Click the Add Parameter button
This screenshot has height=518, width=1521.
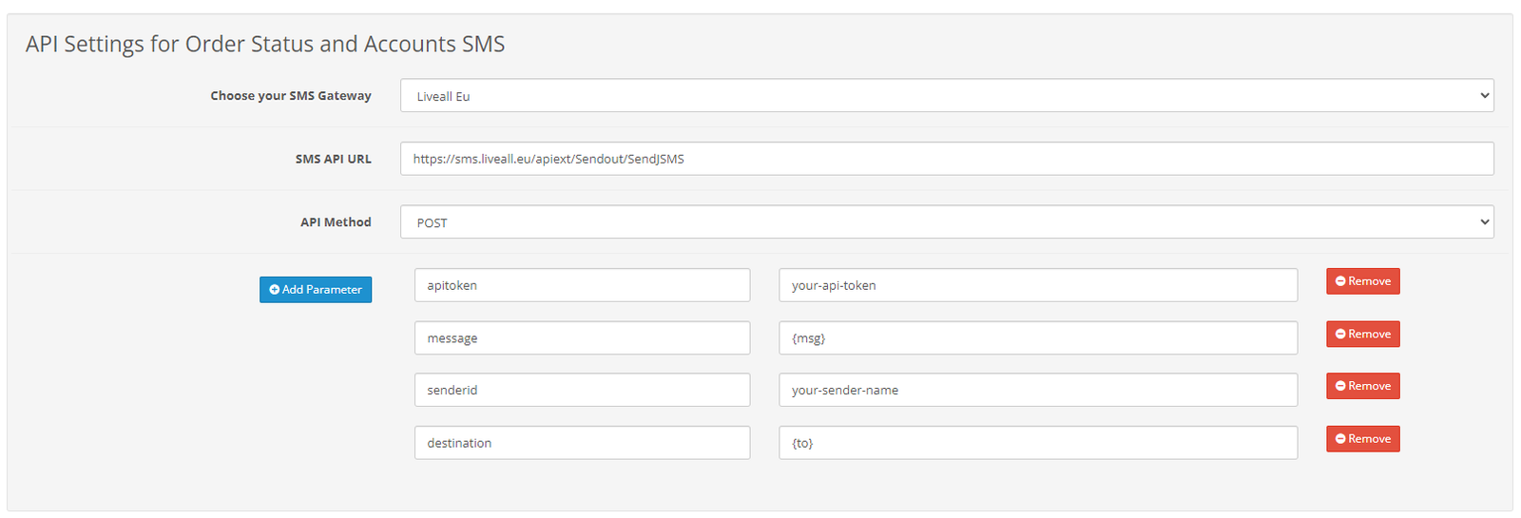point(316,290)
